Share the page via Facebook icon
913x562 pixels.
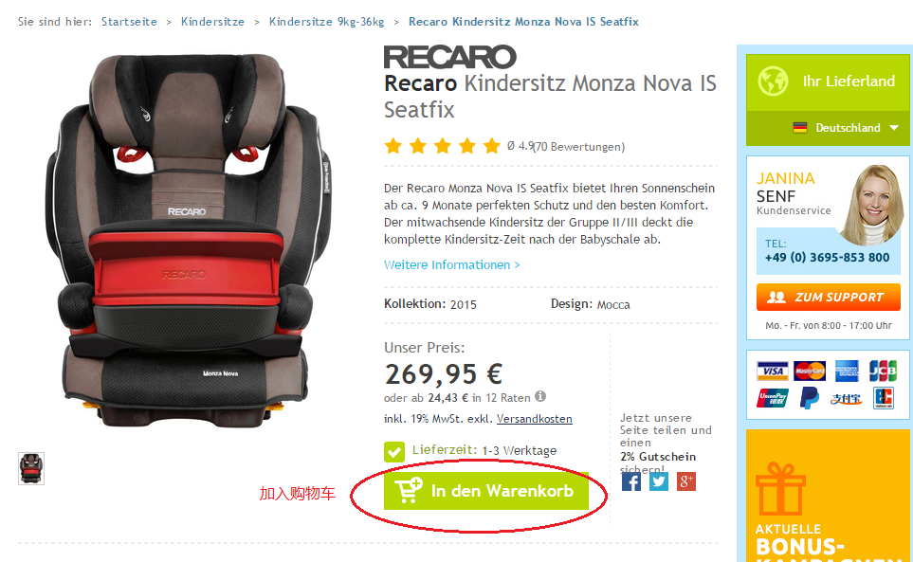(x=631, y=481)
